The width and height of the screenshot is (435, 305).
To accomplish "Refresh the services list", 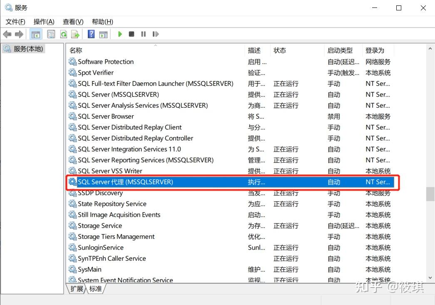I will click(63, 34).
